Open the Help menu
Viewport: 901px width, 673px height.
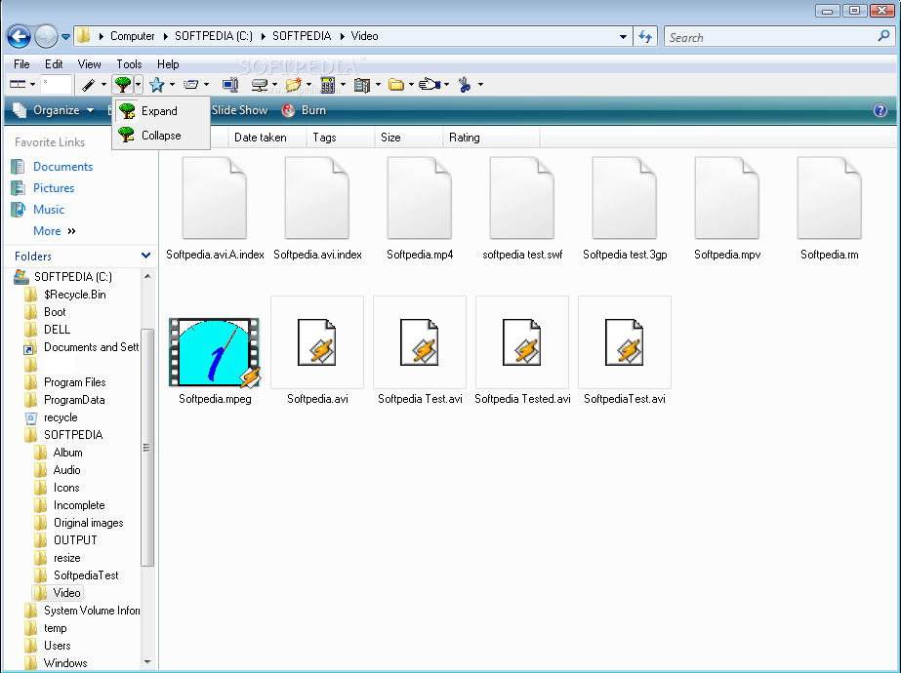[168, 64]
